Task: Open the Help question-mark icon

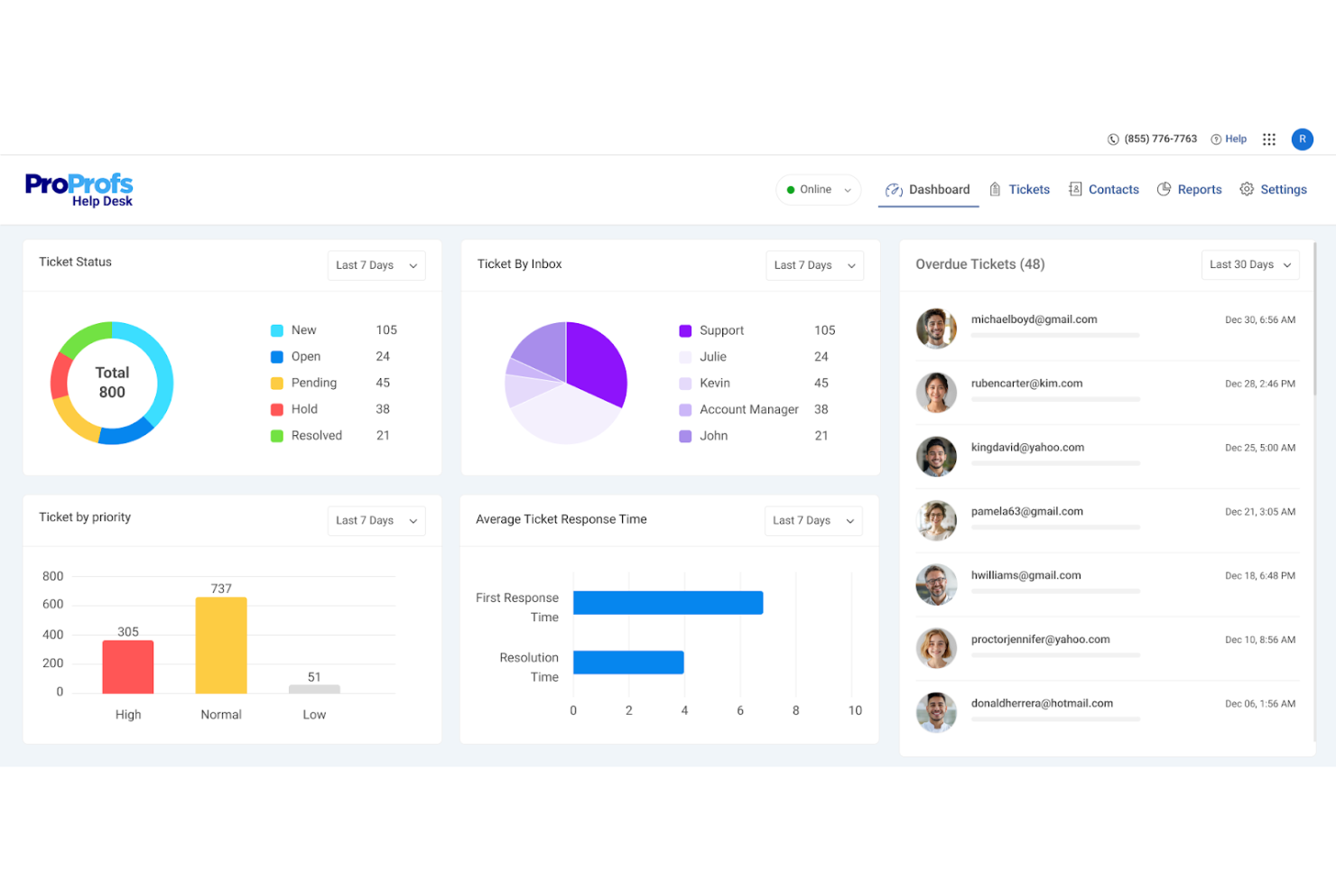Action: [x=1217, y=138]
